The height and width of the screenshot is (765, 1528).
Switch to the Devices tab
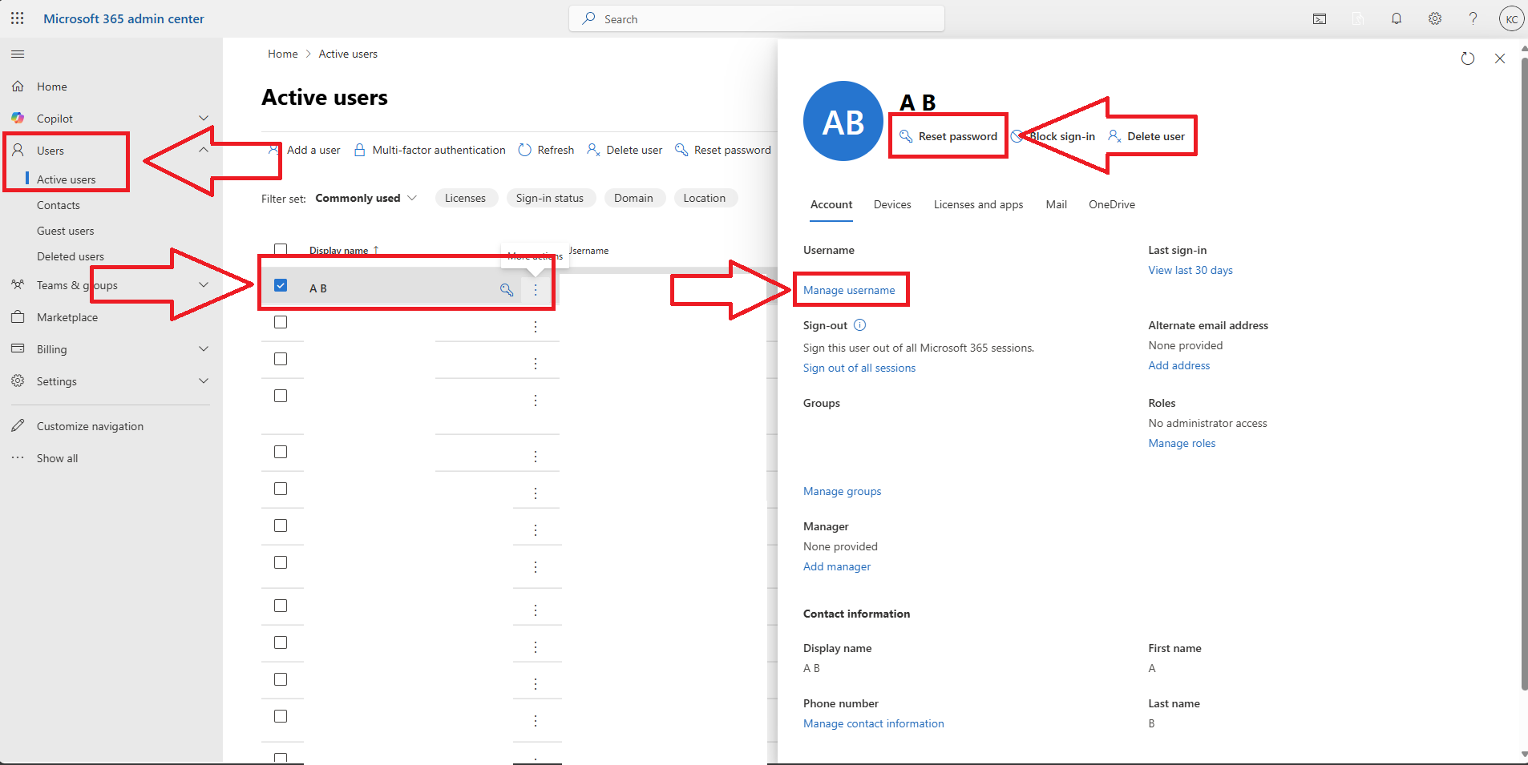pyautogui.click(x=892, y=205)
